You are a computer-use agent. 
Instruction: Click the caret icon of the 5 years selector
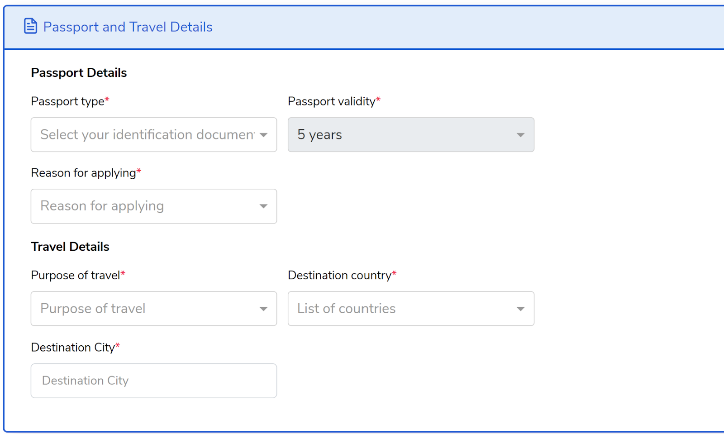520,135
